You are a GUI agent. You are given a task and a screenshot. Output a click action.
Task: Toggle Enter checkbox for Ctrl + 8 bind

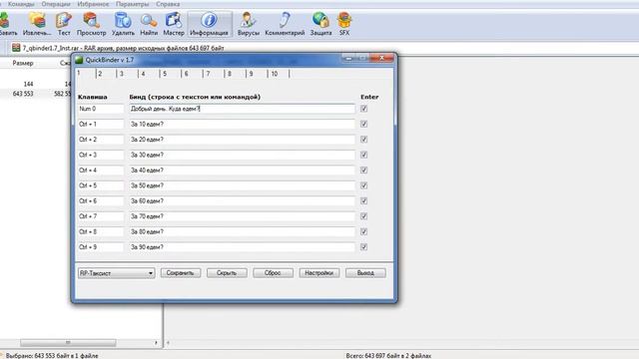click(363, 232)
